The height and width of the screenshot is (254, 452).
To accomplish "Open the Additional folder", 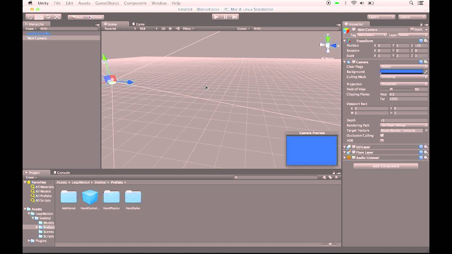I will click(x=69, y=197).
